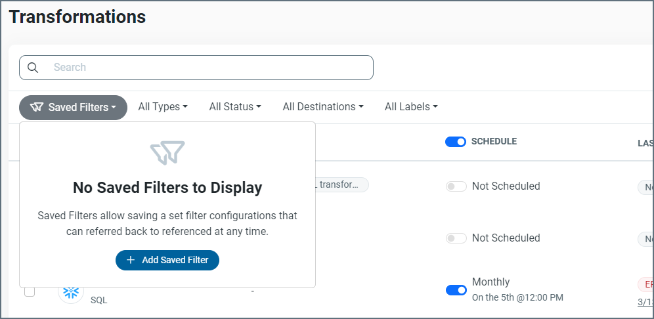Open the All Destinations dropdown
This screenshot has width=654, height=319.
click(x=322, y=106)
